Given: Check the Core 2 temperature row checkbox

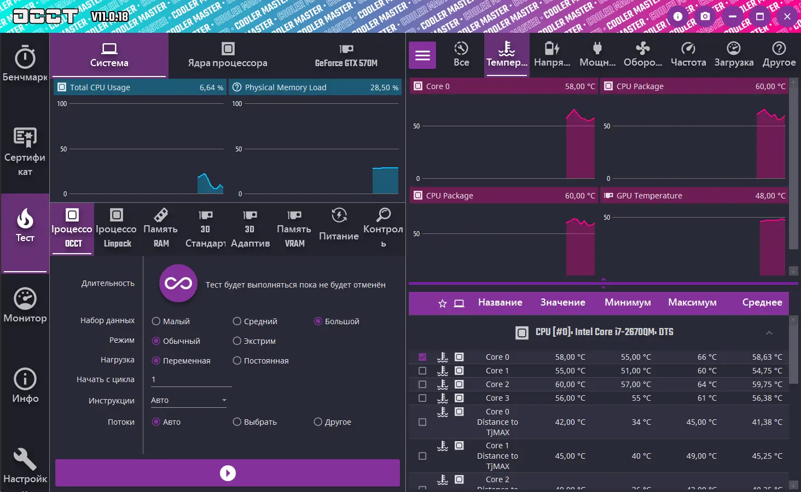Looking at the screenshot, I should (x=422, y=384).
